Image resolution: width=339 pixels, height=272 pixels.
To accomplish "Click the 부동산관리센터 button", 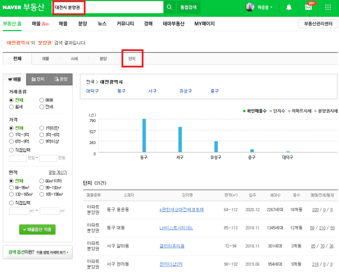I will tap(318, 24).
